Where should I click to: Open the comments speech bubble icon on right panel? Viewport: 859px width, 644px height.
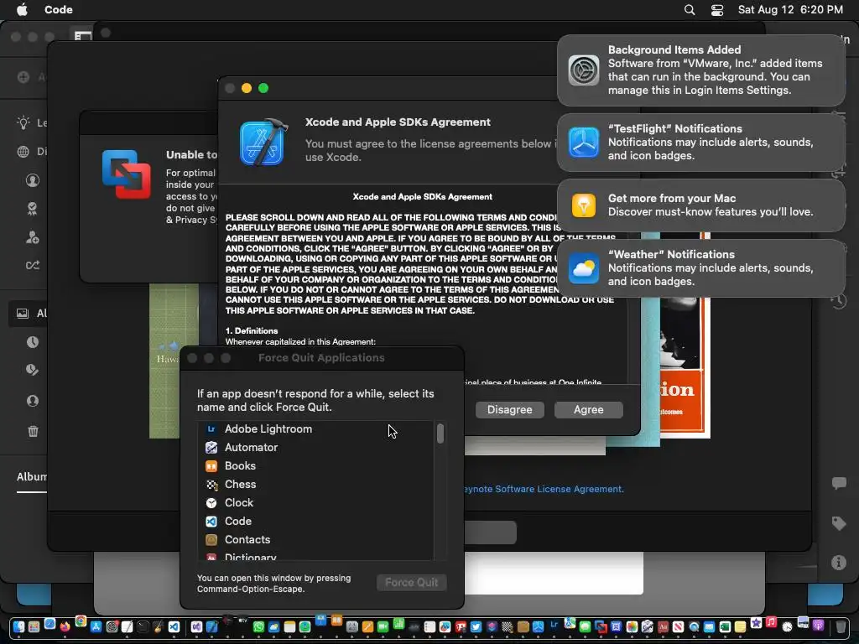pyautogui.click(x=839, y=483)
